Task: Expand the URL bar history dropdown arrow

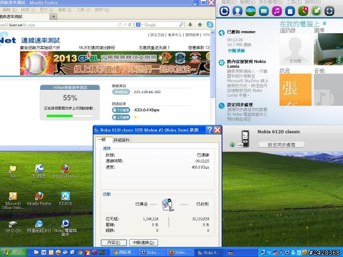Action: click(x=125, y=25)
